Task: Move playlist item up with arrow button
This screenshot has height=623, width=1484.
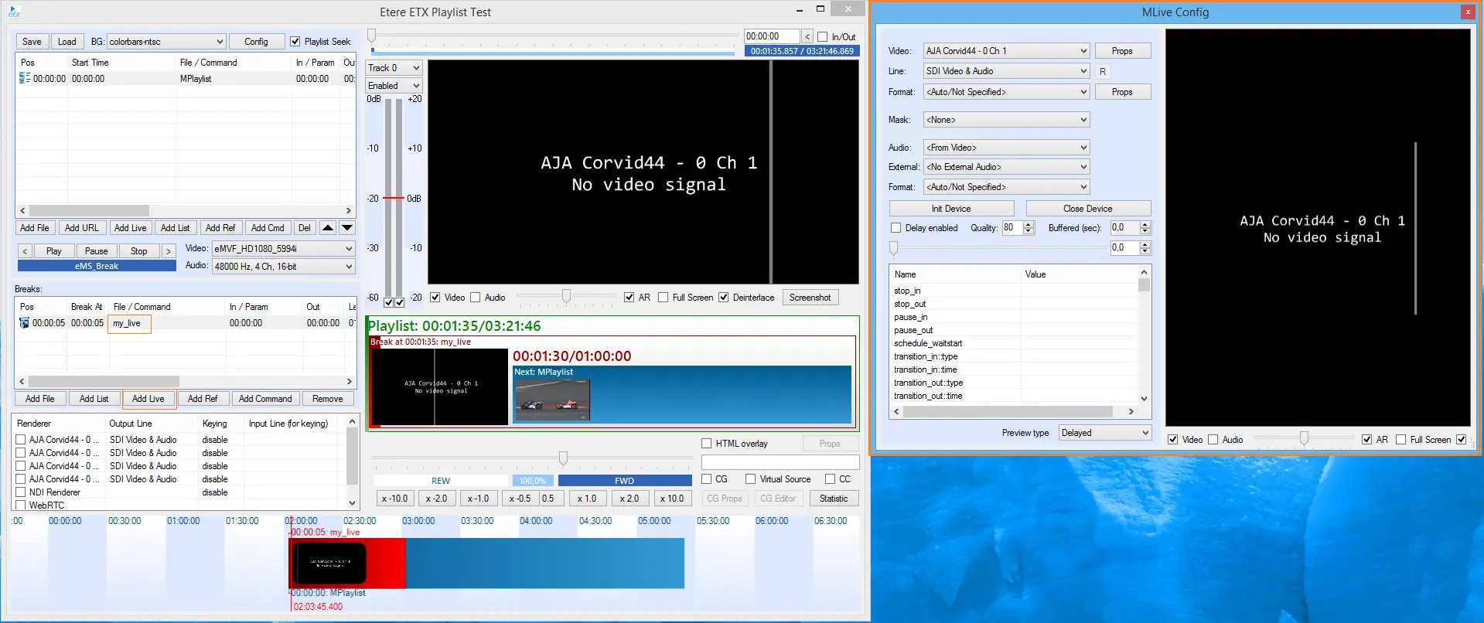Action: point(328,228)
